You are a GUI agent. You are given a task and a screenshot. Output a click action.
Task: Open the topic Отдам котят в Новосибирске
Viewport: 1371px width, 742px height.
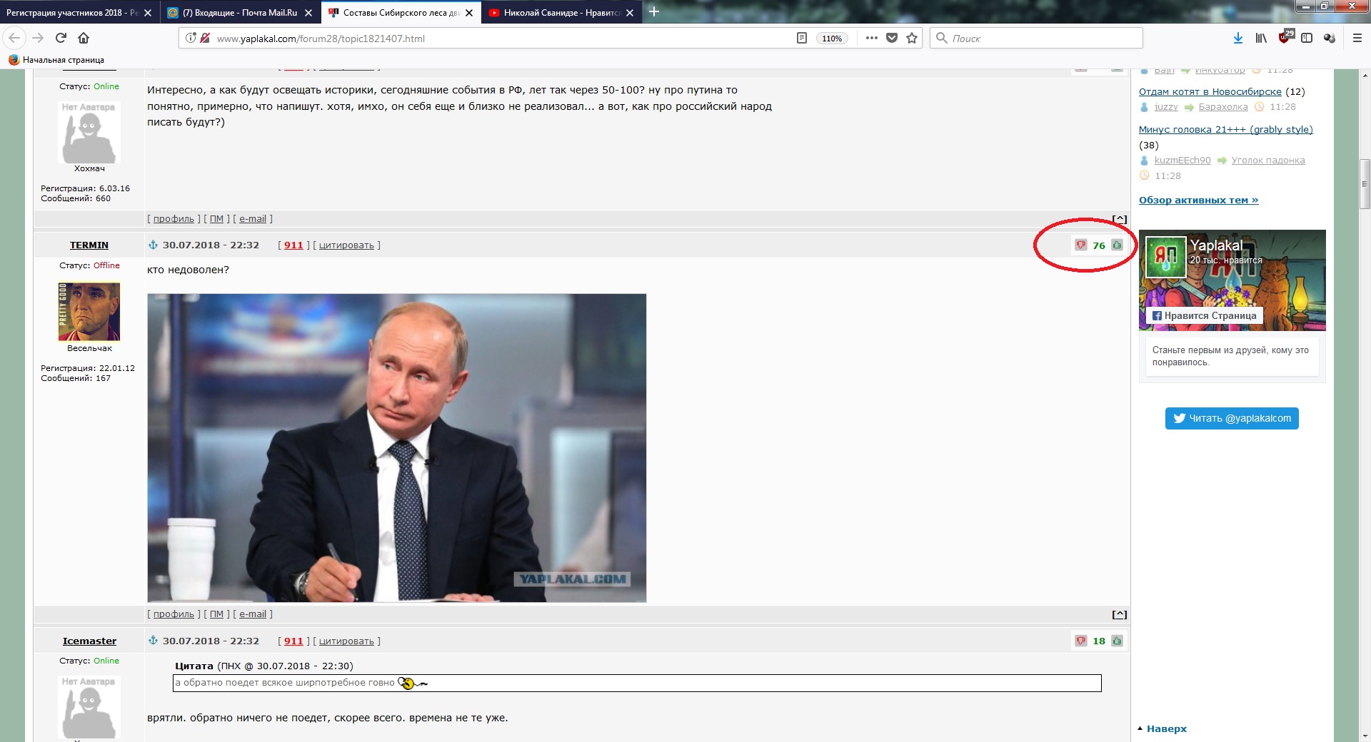click(x=1210, y=91)
